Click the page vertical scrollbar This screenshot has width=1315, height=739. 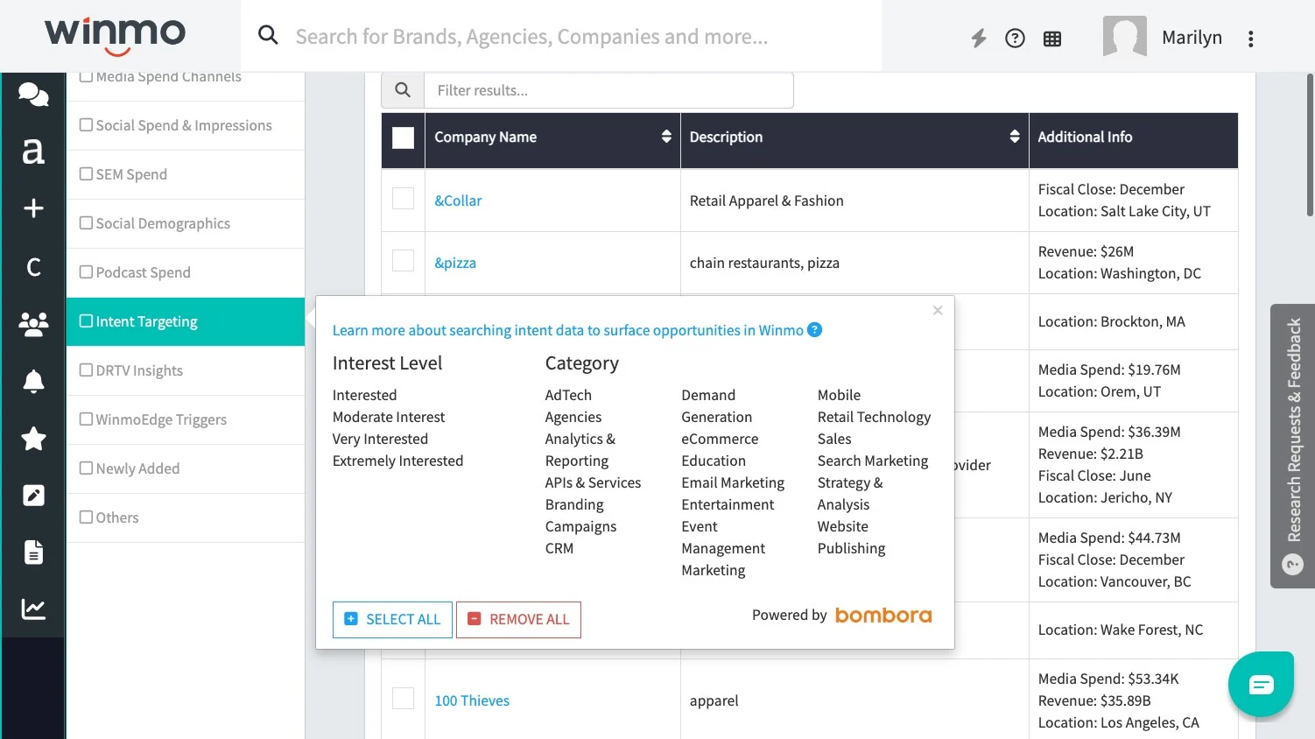tap(1309, 144)
